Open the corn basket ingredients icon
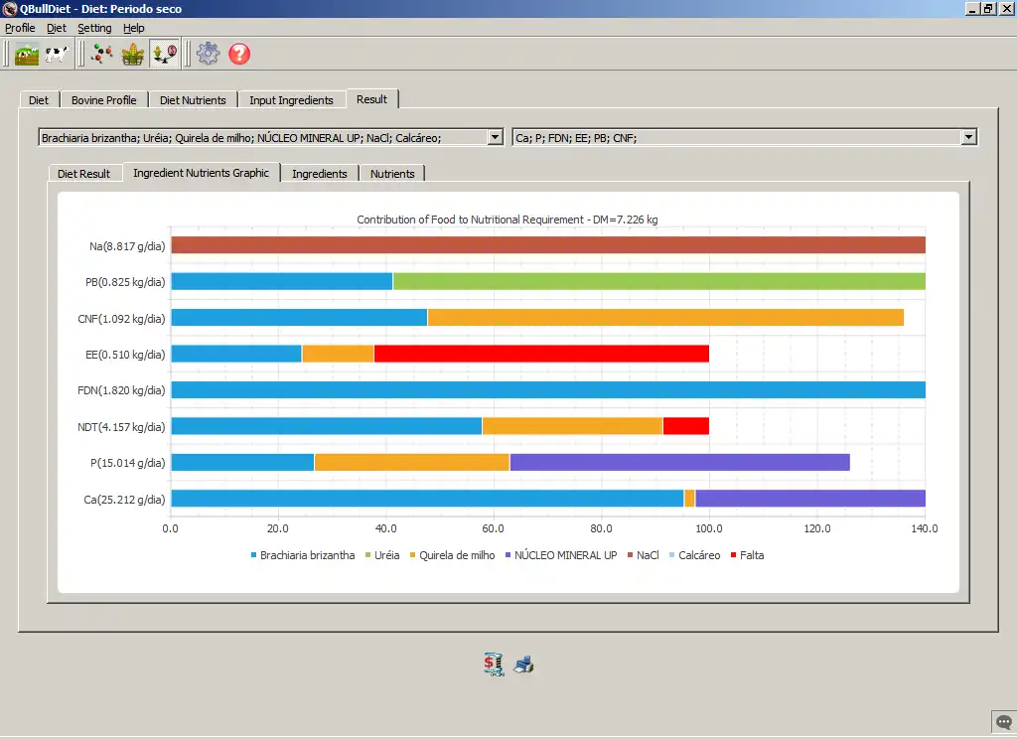The image size is (1017, 739). (x=132, y=54)
